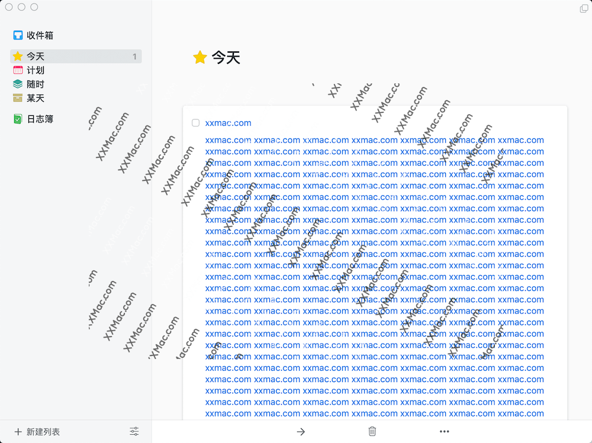This screenshot has height=443, width=592.
Task: Show the 日志簿 logbook
Action: tap(39, 119)
